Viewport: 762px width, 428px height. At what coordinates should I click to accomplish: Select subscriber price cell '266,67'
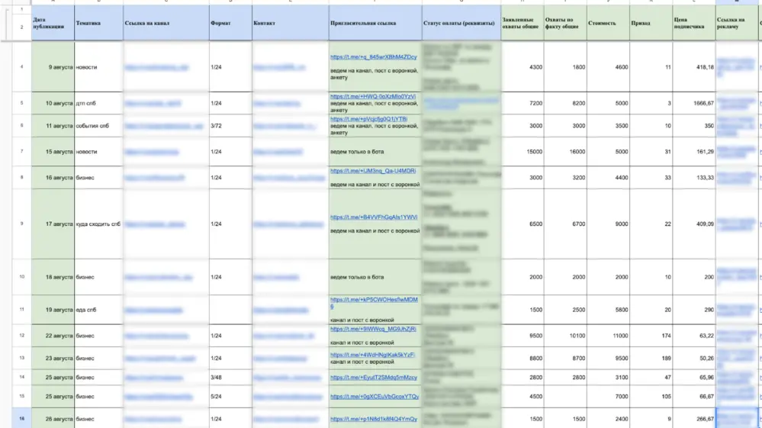694,419
